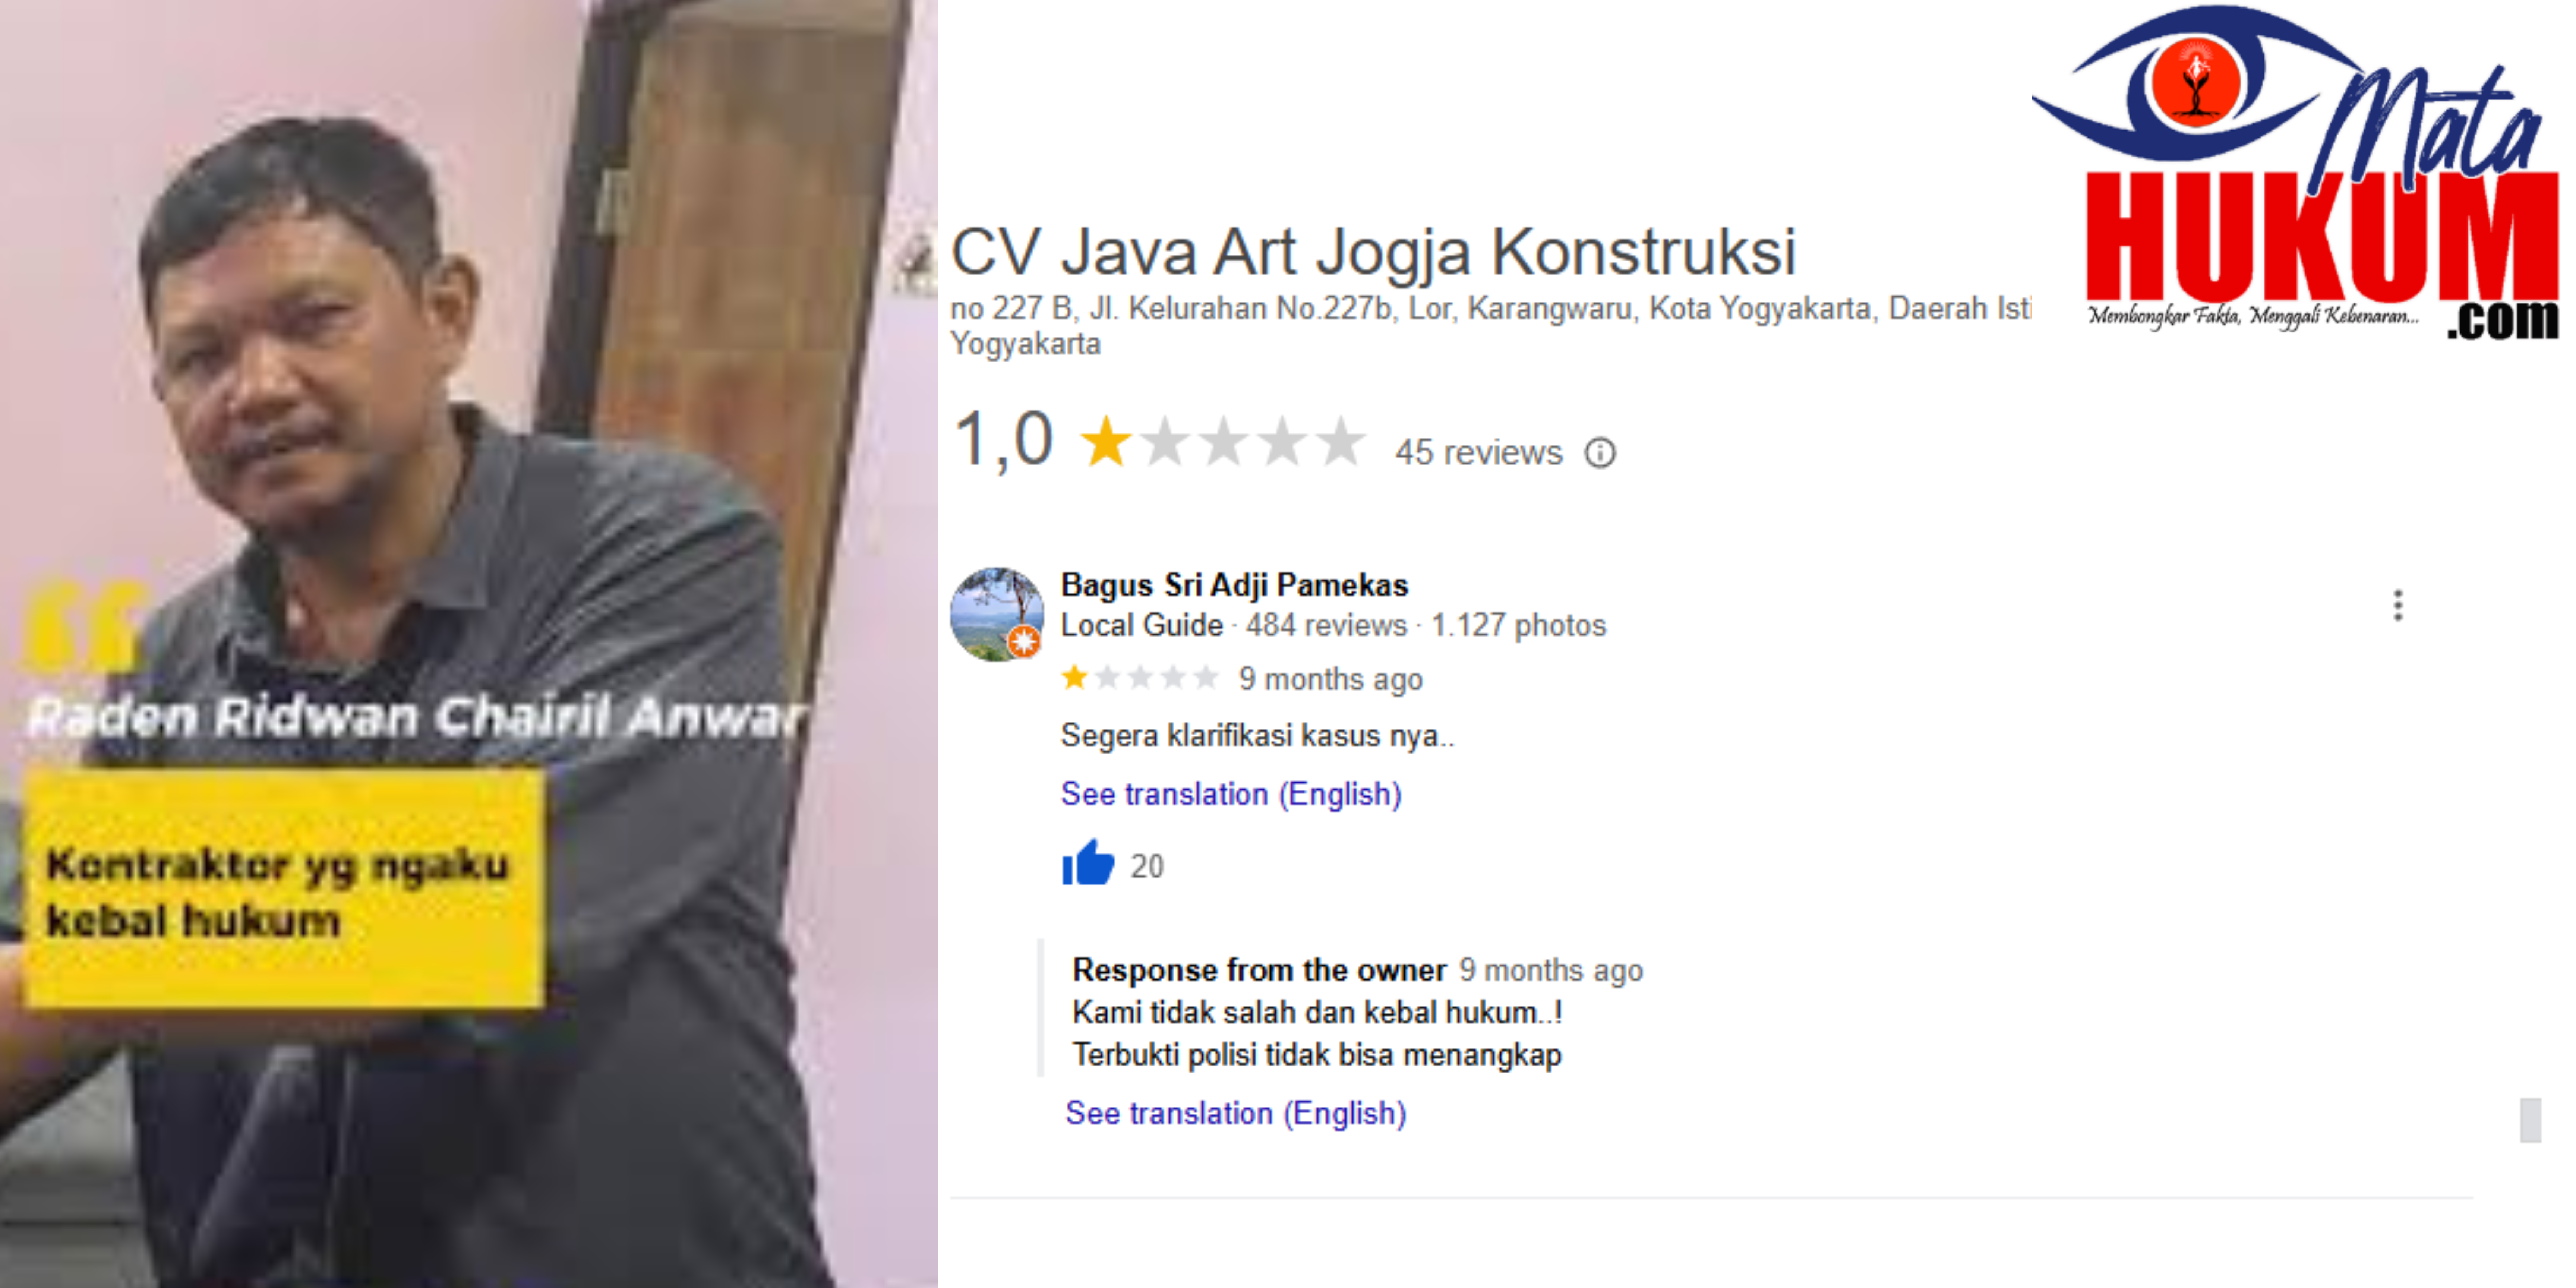The height and width of the screenshot is (1288, 2576).
Task: Click the red HUKUM logo text
Action: click(x=2322, y=236)
